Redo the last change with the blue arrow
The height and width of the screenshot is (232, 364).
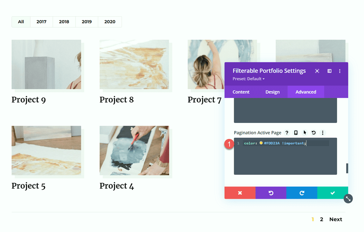click(302, 193)
